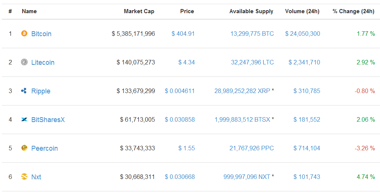Sort by % Change (24h) column header
The width and height of the screenshot is (380, 194).
click(x=353, y=11)
